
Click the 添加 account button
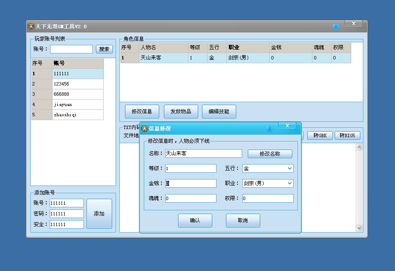tap(99, 214)
